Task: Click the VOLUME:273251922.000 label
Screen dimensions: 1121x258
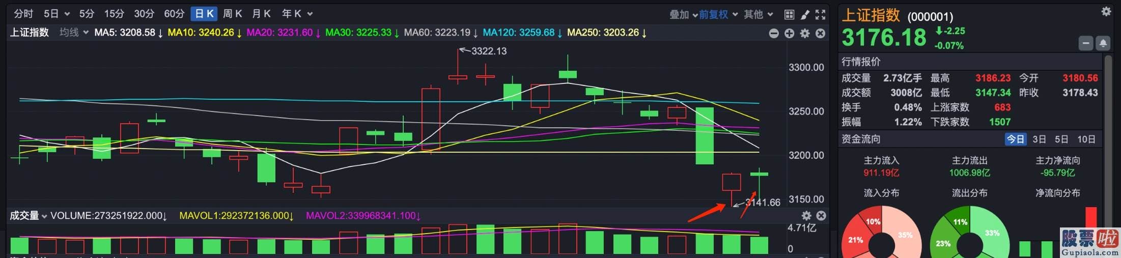Action: point(108,216)
